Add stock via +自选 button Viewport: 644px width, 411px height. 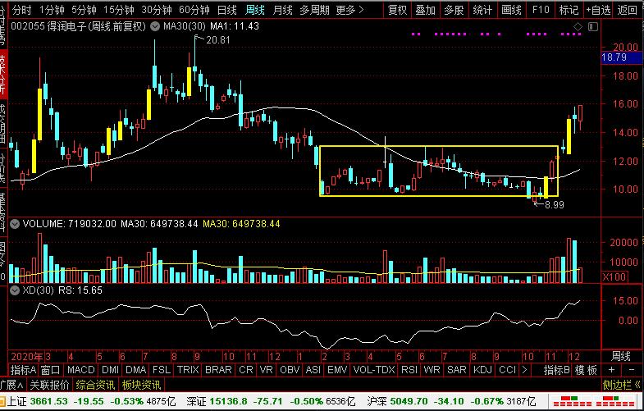[596, 10]
